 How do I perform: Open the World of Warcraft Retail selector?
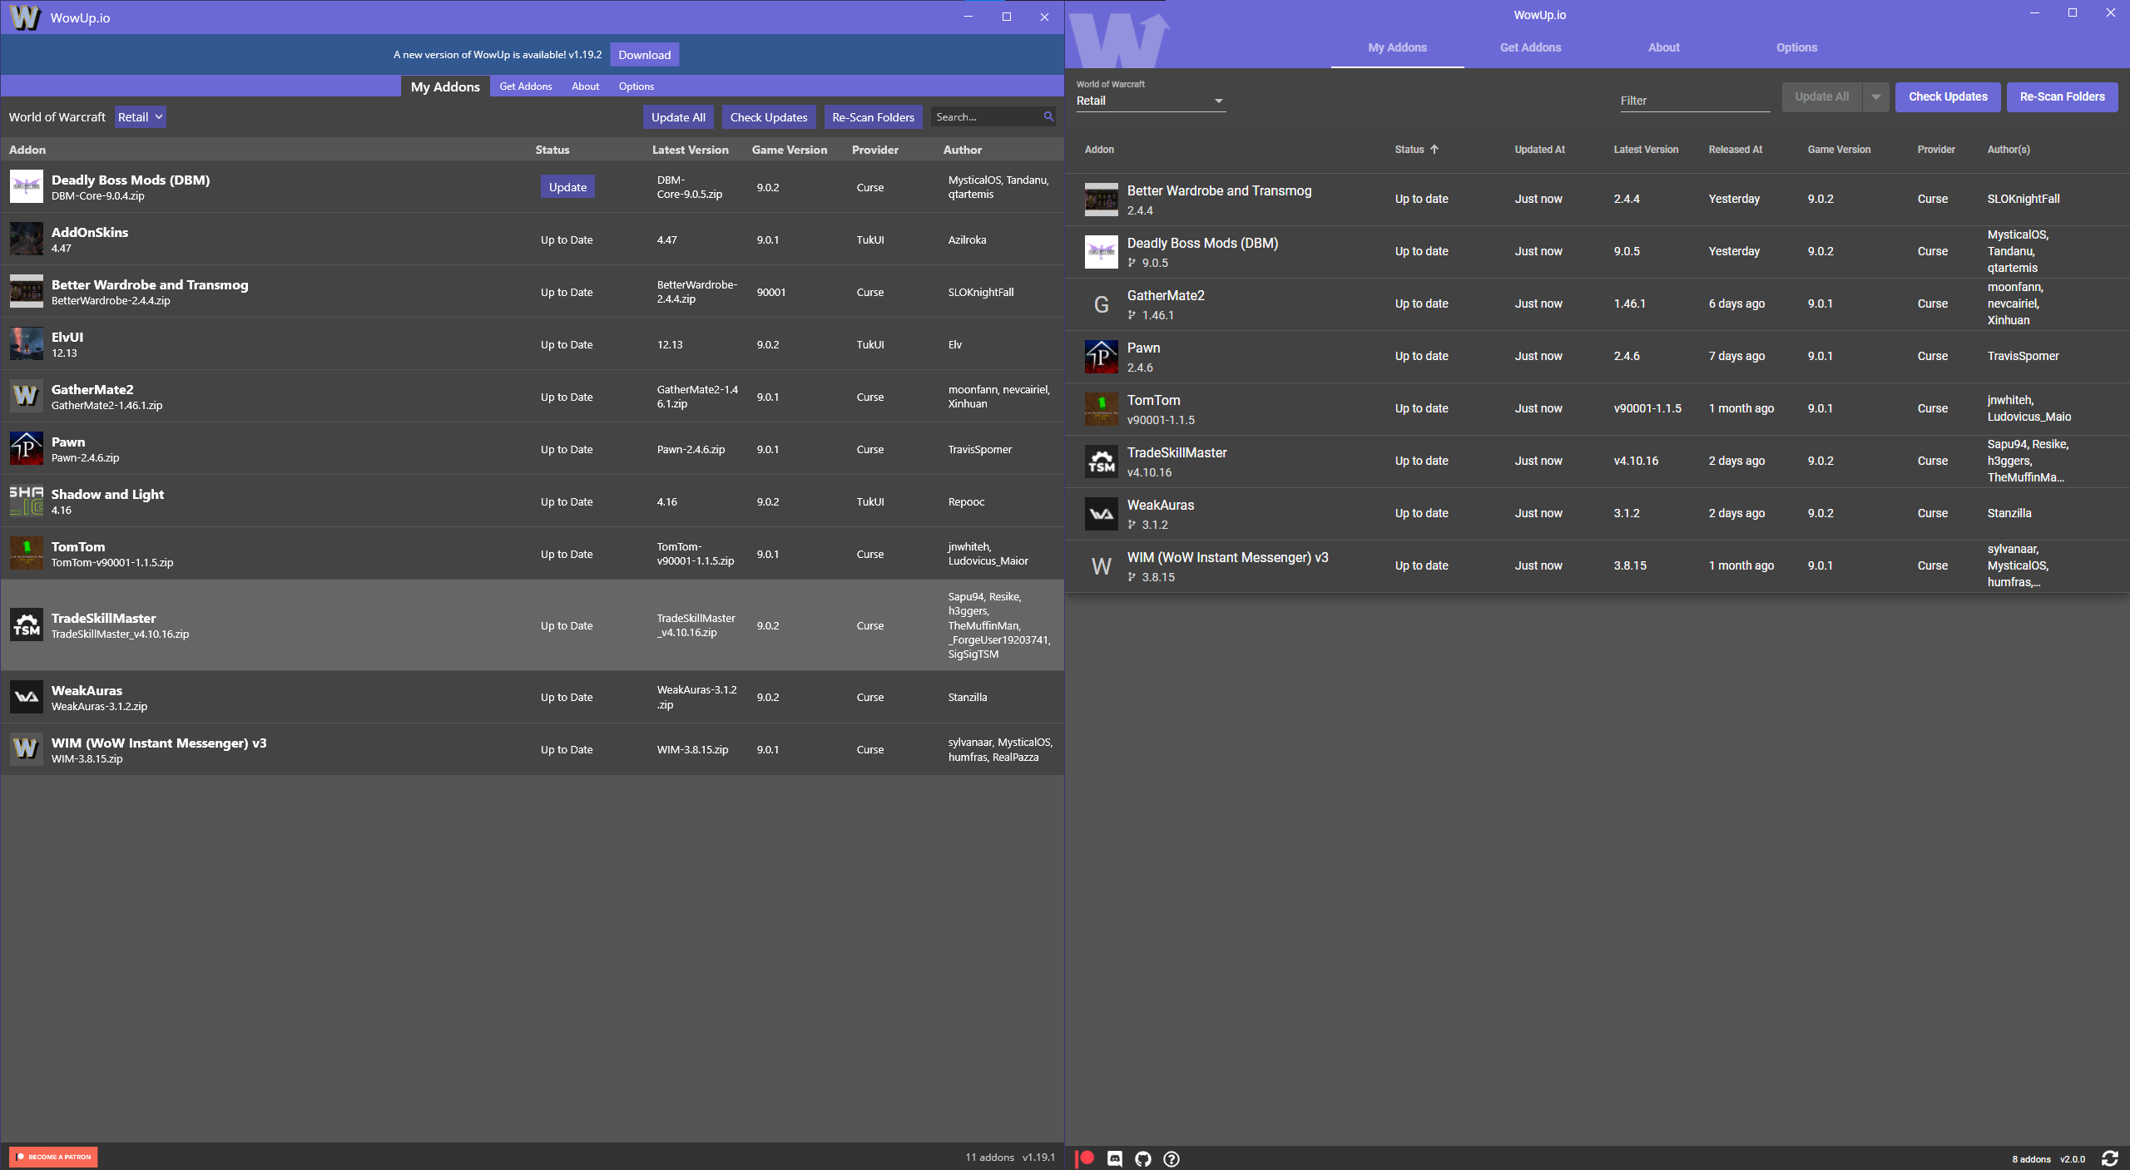(139, 116)
